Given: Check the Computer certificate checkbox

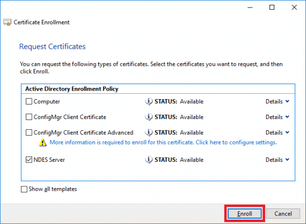Looking at the screenshot, I should [29, 101].
